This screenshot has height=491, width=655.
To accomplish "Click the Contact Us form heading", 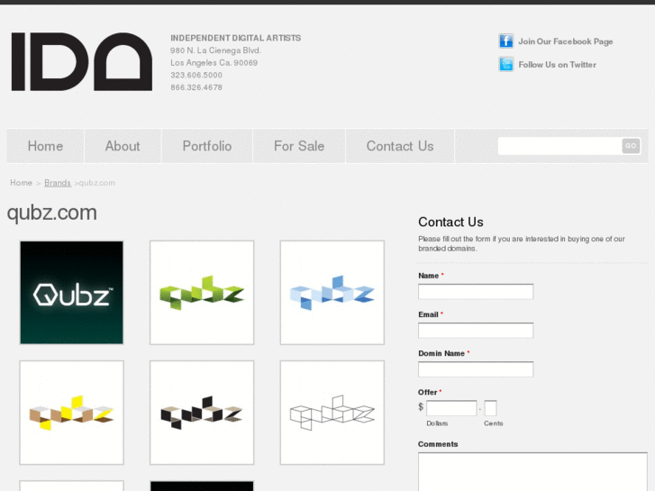I will tap(450, 222).
